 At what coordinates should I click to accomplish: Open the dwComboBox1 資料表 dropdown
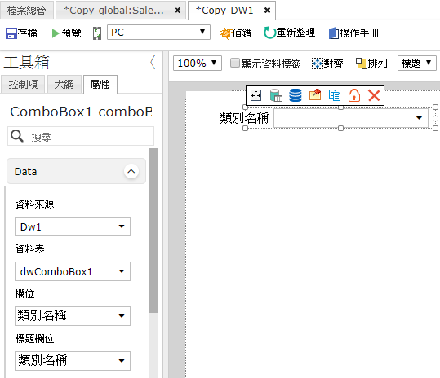click(73, 271)
